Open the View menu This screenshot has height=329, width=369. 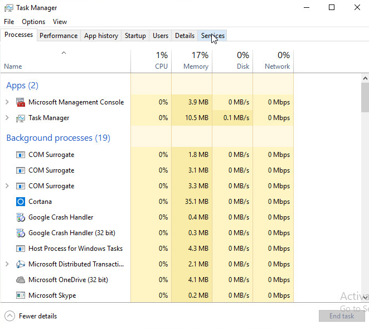click(60, 22)
